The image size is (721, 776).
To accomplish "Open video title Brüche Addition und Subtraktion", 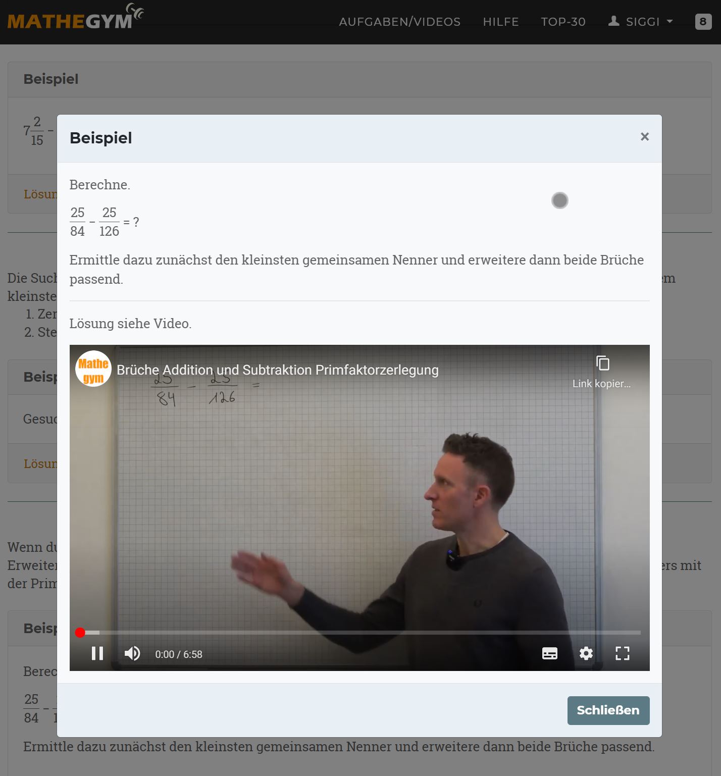I will [x=278, y=370].
